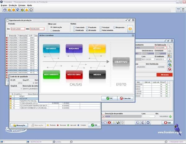Select the CONTAGEM PADRAO DE BACT row

coord(55,106)
